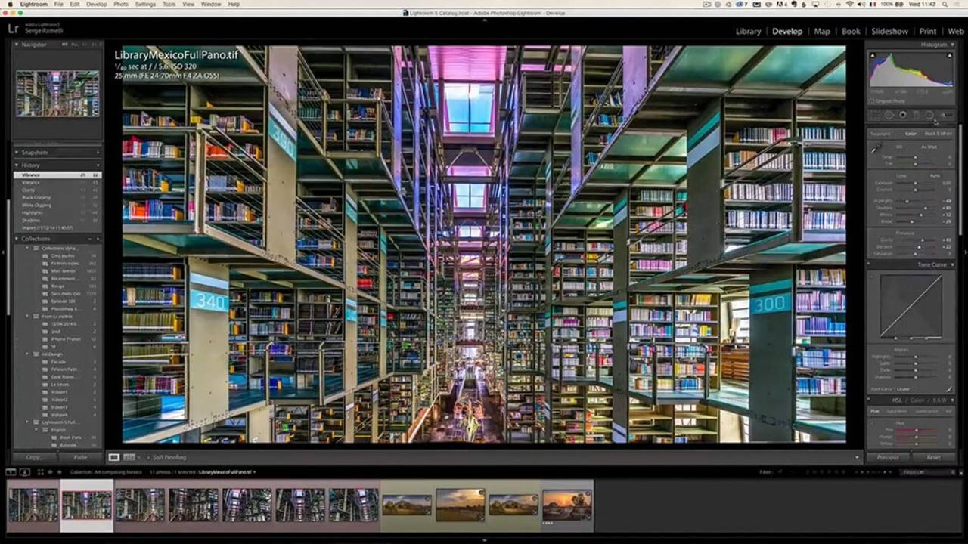The height and width of the screenshot is (544, 968).
Task: Click the Loupe view icon in toolbar
Action: click(x=113, y=457)
